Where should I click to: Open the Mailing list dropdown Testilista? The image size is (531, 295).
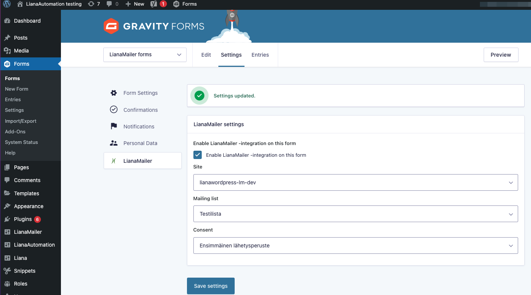point(356,214)
